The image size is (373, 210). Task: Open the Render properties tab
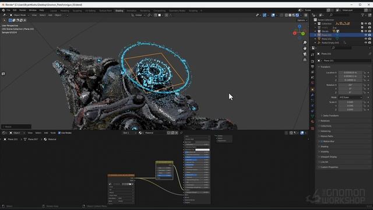[x=312, y=61]
